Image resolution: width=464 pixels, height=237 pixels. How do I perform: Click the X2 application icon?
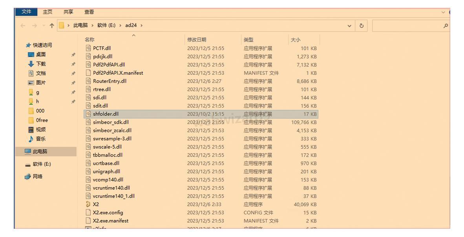[88, 204]
